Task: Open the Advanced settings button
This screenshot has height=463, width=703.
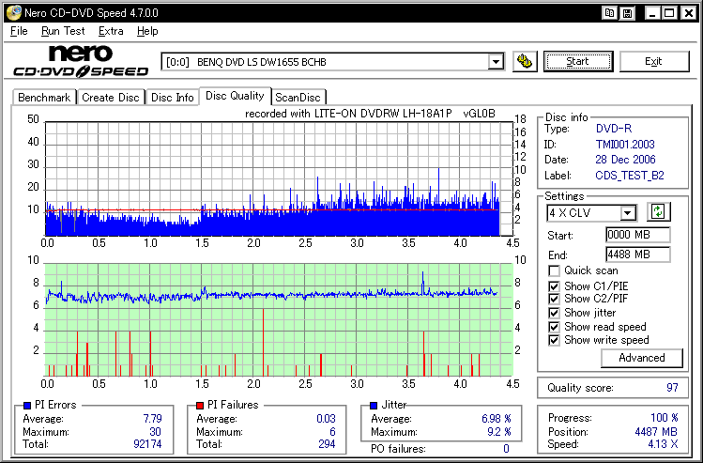Action: tap(642, 358)
